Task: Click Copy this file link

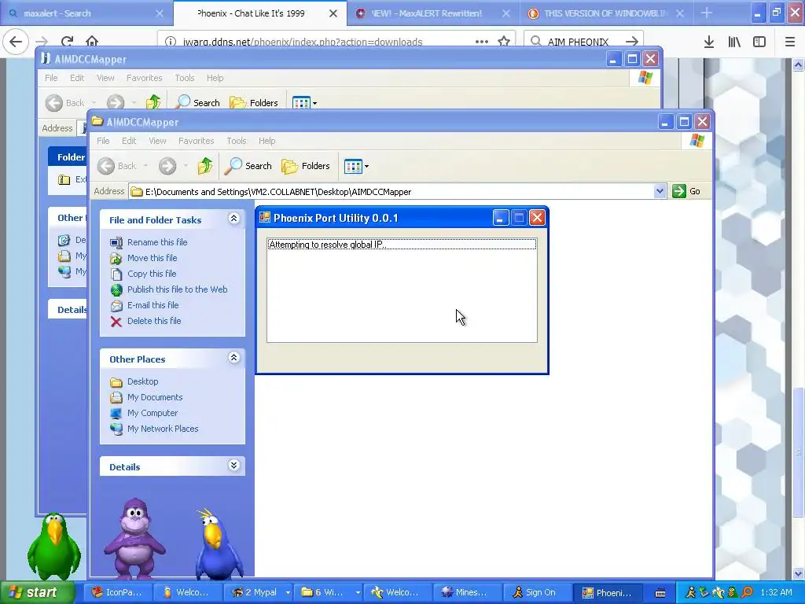Action: coord(152,274)
